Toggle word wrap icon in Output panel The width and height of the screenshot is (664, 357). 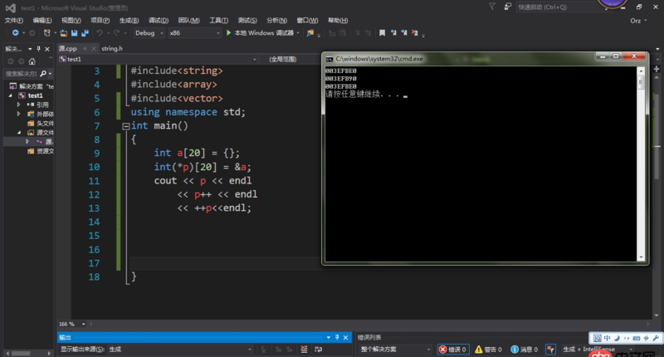pos(319,349)
